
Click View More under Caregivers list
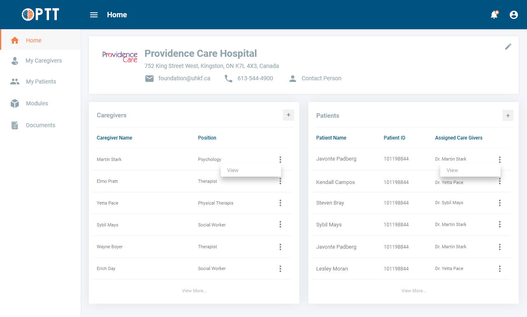tap(194, 291)
